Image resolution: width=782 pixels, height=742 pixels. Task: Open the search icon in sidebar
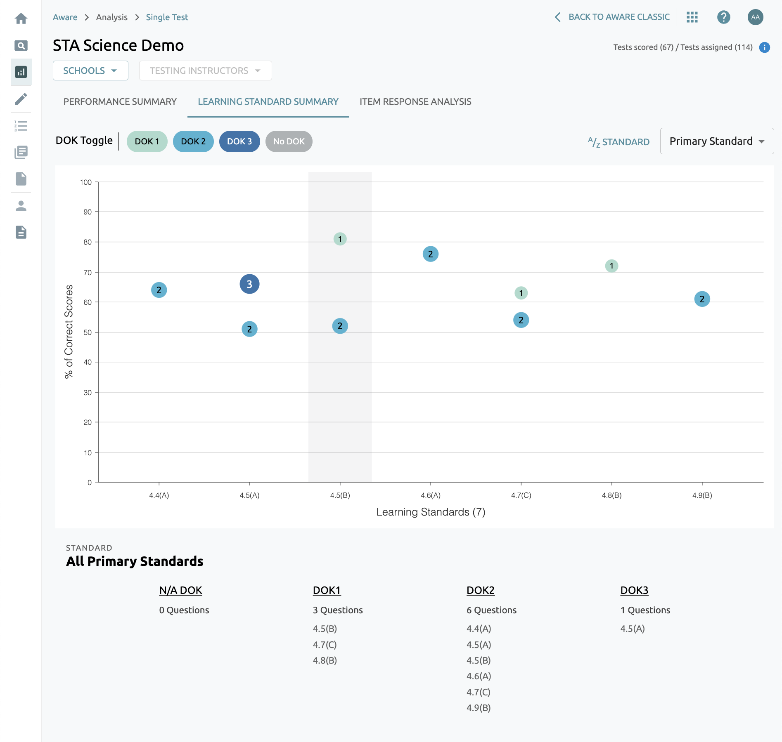pos(21,45)
